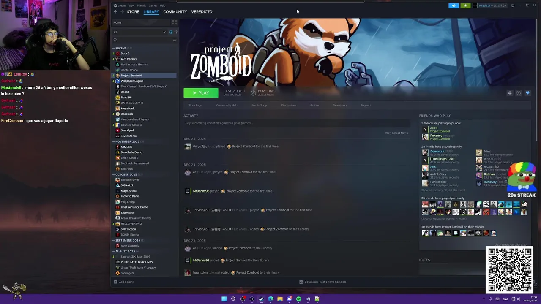
Task: Open the All games filter dropdown
Action: pos(139,32)
